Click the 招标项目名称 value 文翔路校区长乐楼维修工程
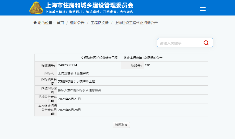235x139 pixels. point(76,81)
